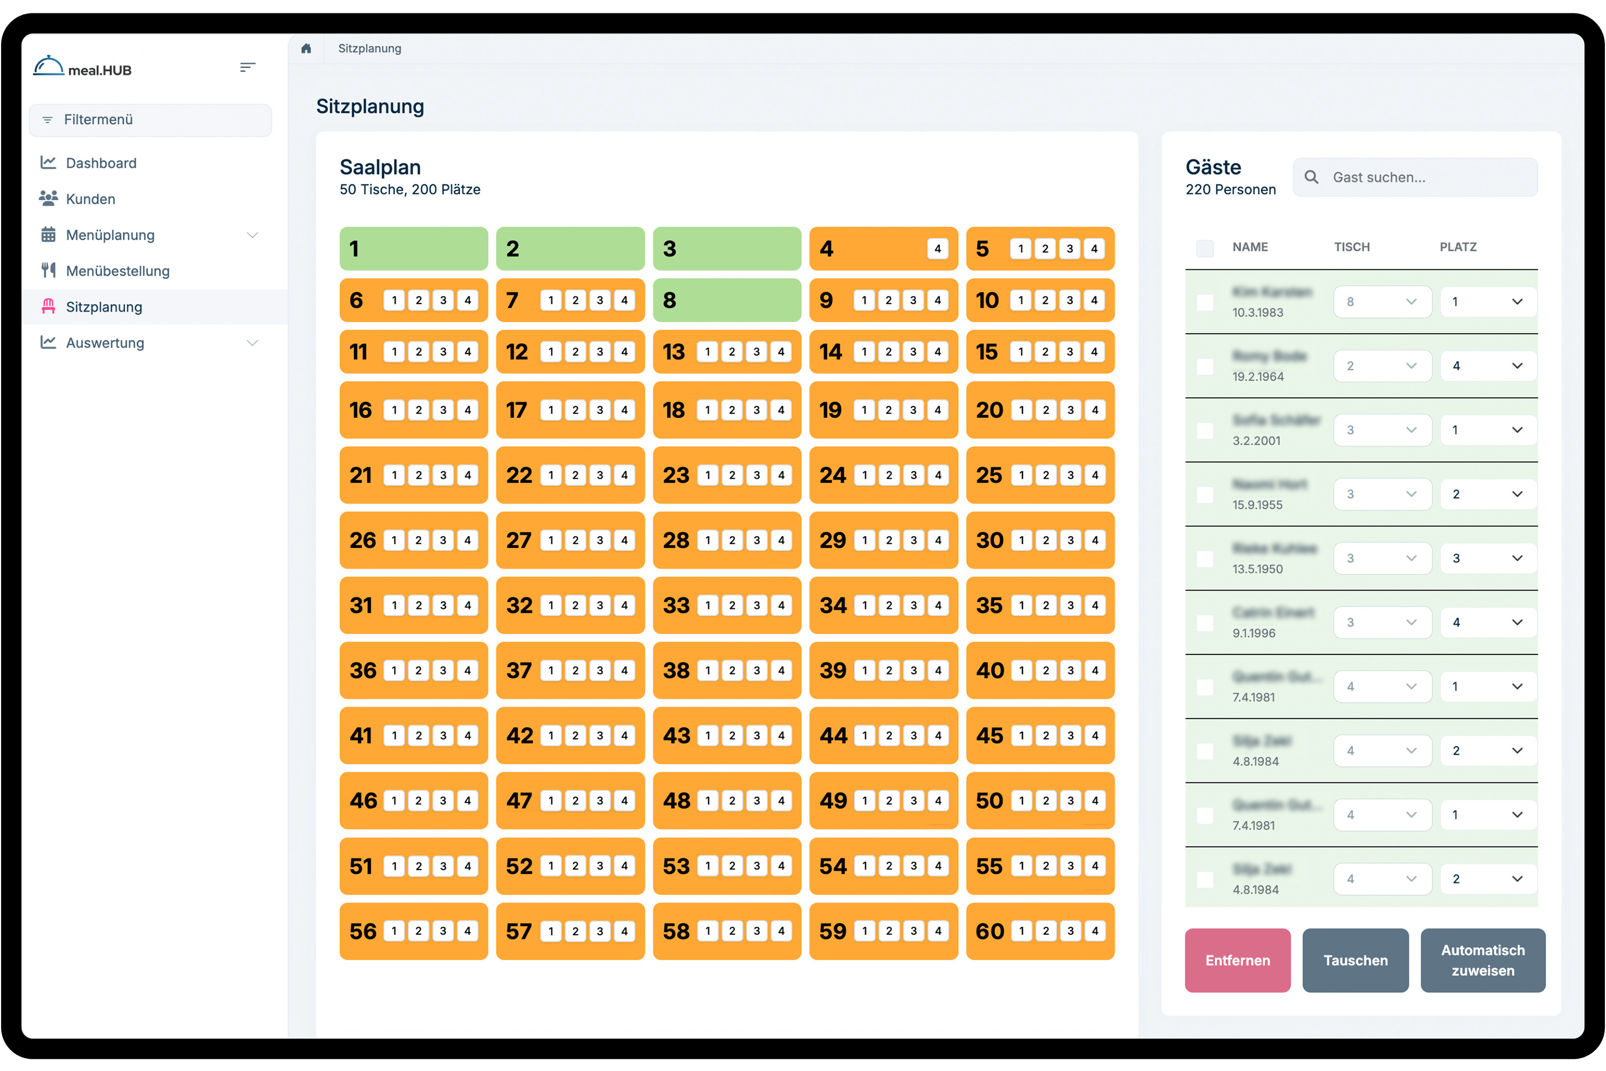1606x1071 pixels.
Task: Click the Menübestellung cutlery icon
Action: click(48, 270)
